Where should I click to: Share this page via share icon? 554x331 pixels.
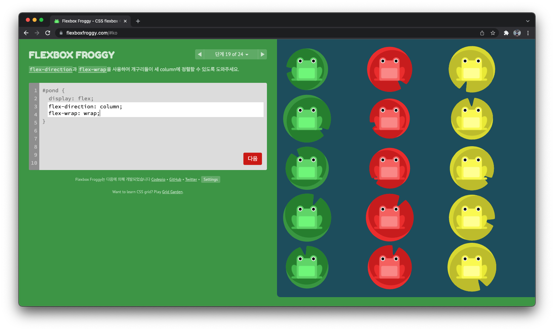pyautogui.click(x=482, y=33)
